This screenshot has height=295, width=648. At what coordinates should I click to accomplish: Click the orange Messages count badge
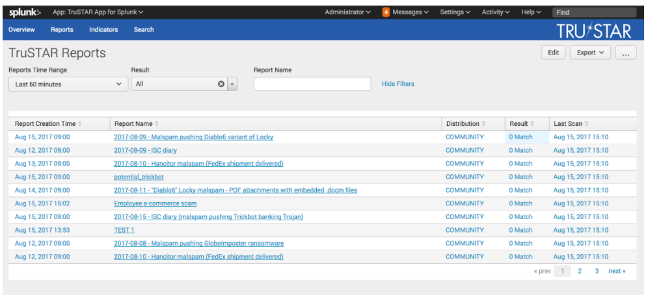[x=386, y=12]
